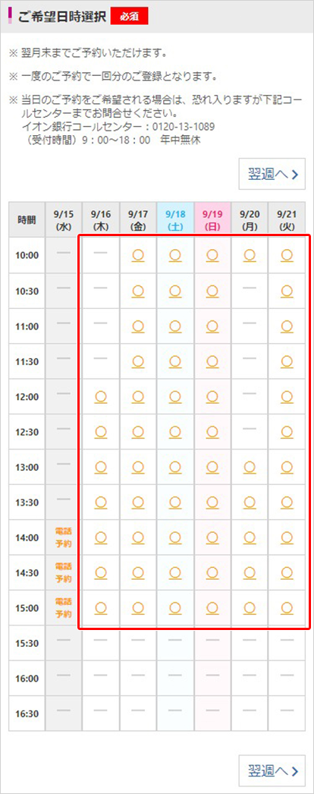Select 9/16 (木) 15:00 available circle
The height and width of the screenshot is (794, 314).
coord(101,608)
